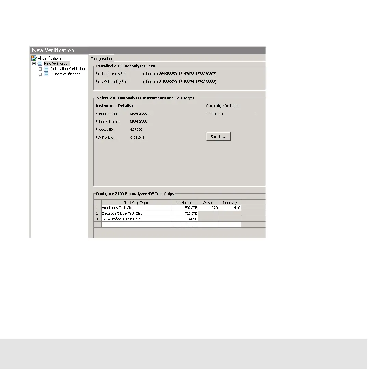Click the empty dotted-outline lot number cell
Screen dimensions: 368x369
185,225
